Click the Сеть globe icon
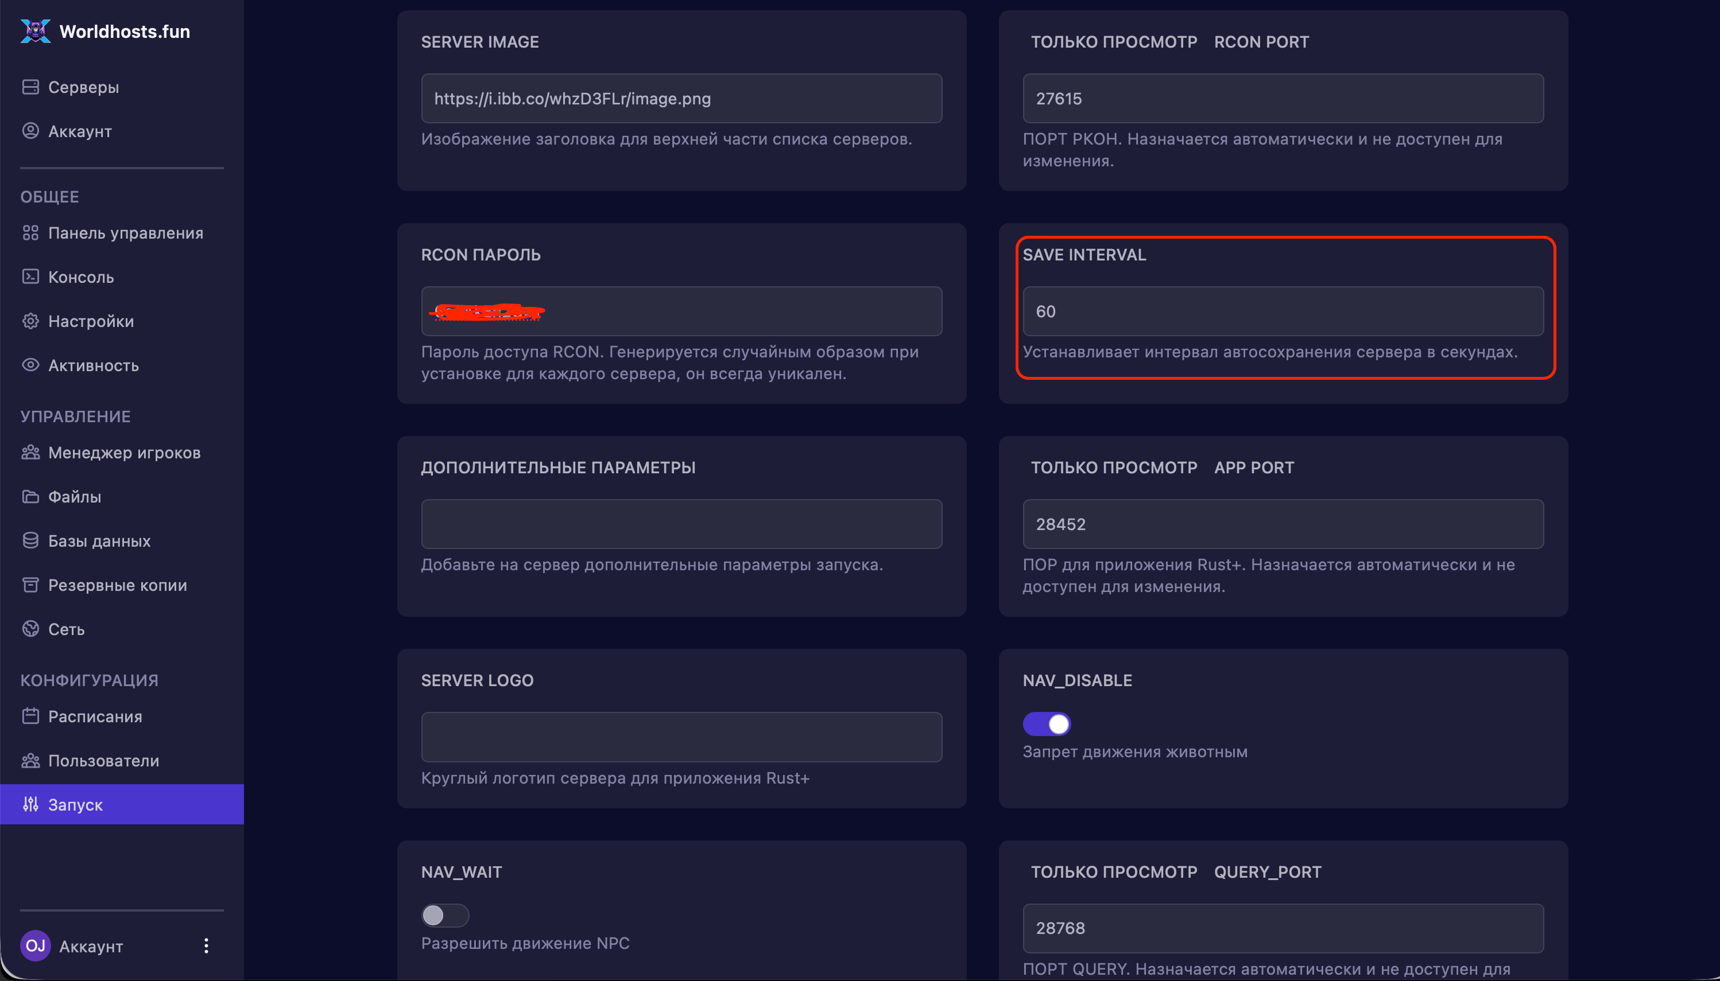 click(30, 629)
